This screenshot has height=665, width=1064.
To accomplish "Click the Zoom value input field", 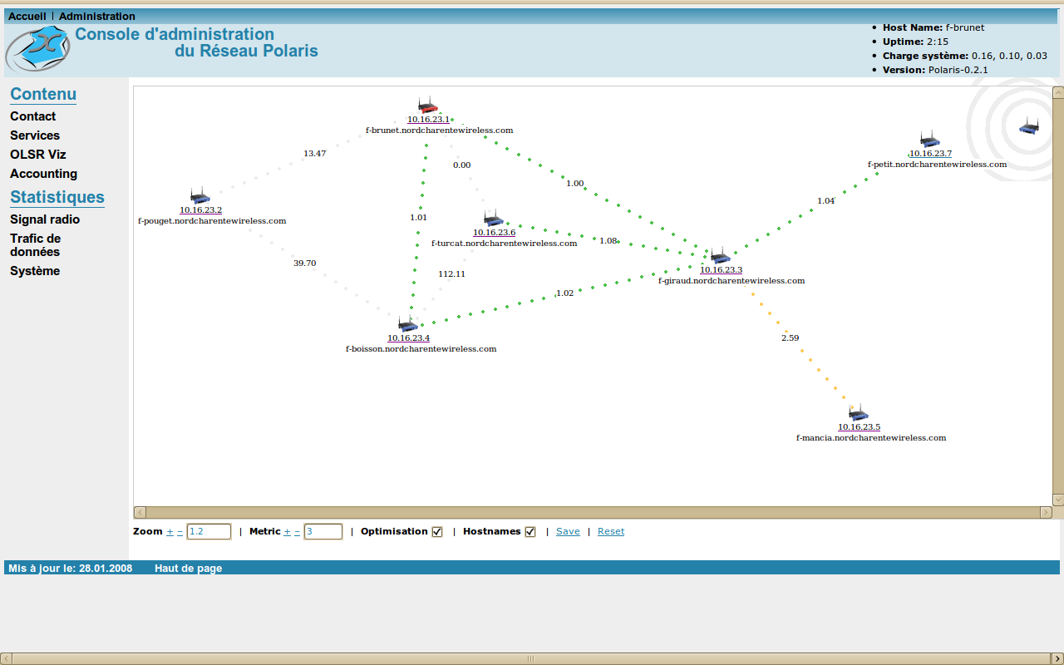I will point(209,532).
